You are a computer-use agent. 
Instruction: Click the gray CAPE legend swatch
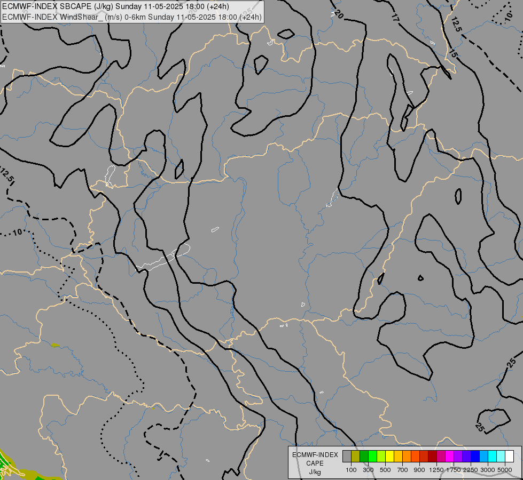click(347, 457)
